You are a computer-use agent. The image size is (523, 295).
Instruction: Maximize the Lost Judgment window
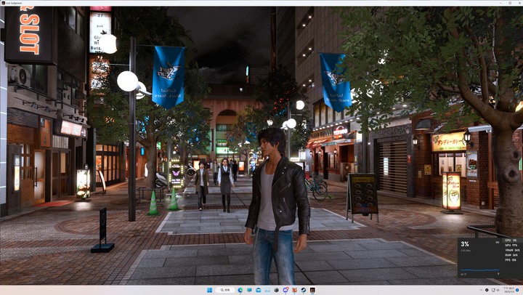point(510,3)
